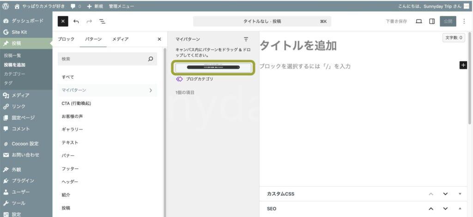Click the preview device icon

(x=419, y=21)
